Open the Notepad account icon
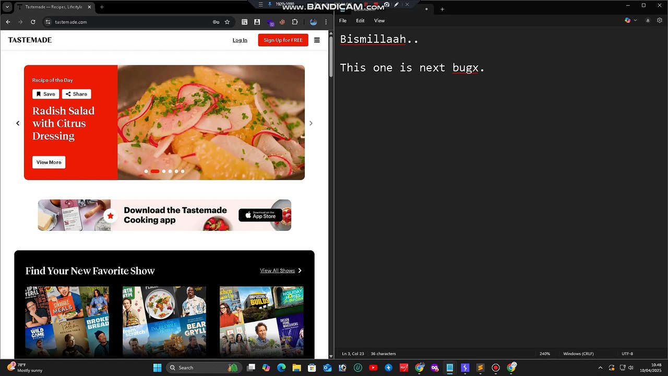Viewport: 668px width, 376px height. [x=648, y=20]
